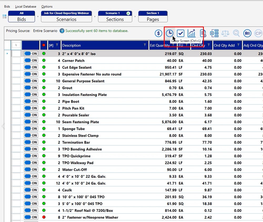This screenshot has height=222, width=263.
Task: Click the document with dollar icon
Action: click(203, 33)
